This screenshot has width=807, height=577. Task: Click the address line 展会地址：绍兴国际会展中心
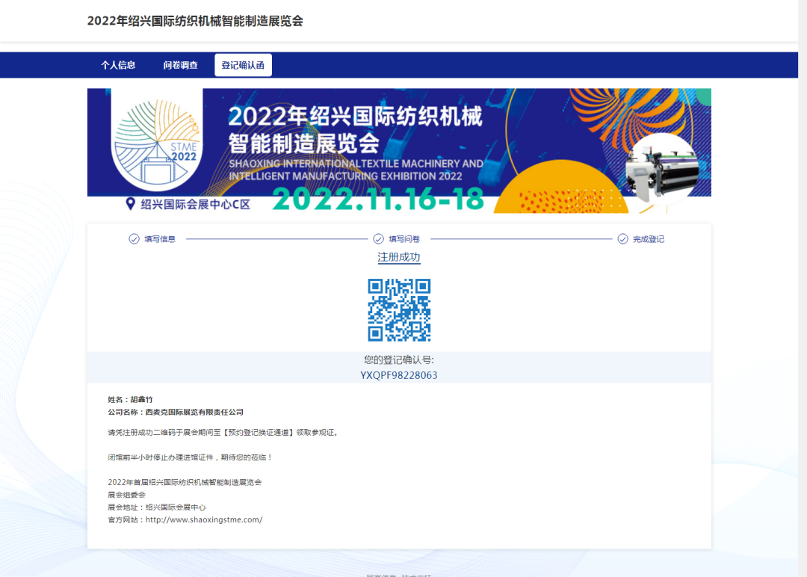pos(156,507)
